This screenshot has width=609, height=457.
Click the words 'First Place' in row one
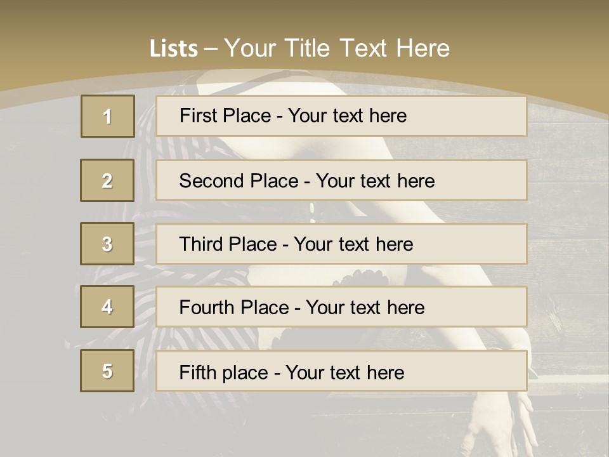click(x=225, y=116)
